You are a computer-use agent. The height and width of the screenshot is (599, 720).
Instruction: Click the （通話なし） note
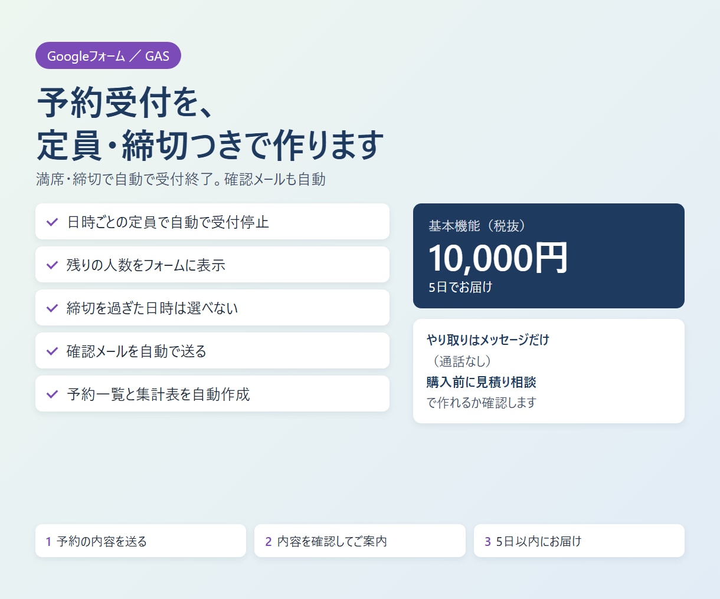tap(462, 361)
